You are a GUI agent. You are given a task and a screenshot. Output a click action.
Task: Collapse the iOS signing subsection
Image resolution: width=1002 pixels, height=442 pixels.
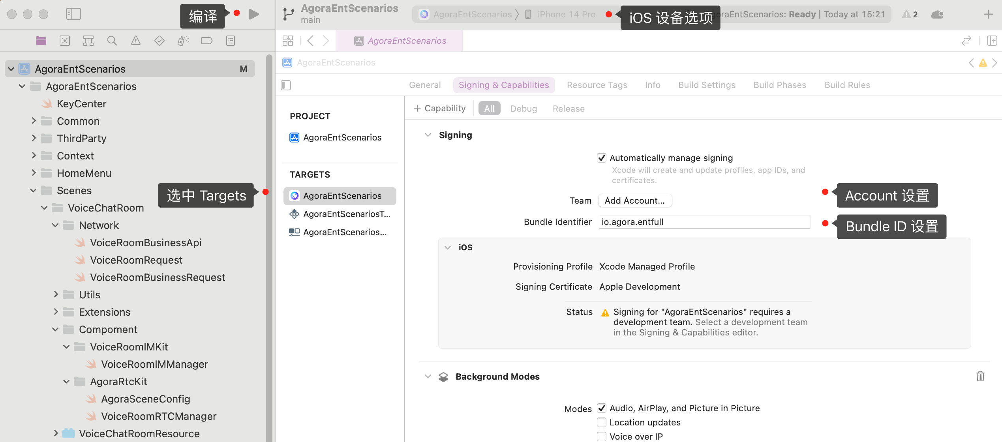(448, 247)
